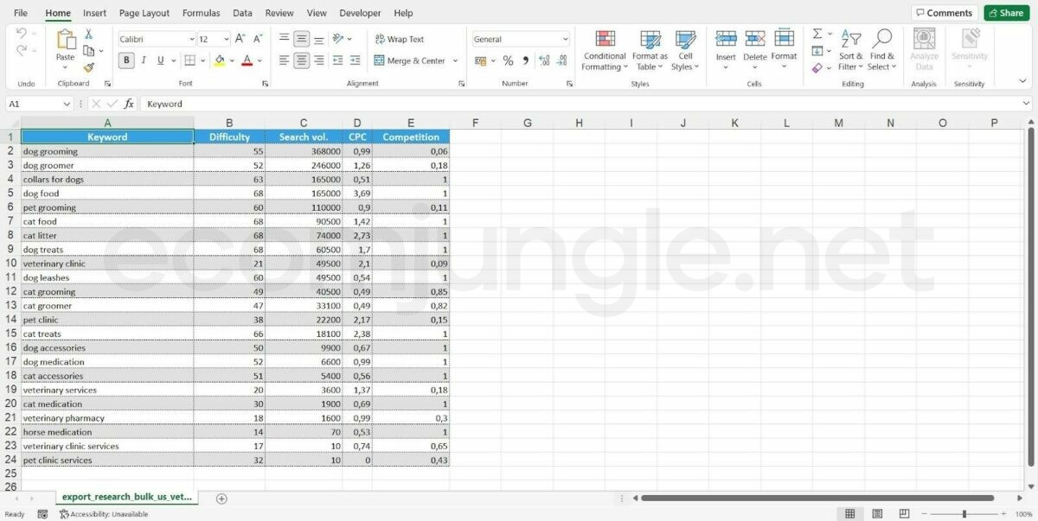Click the zoom slider in status bar
This screenshot has height=521, width=1038.
(964, 514)
